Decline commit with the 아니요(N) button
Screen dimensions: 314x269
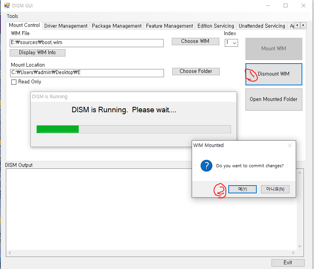pos(275,189)
